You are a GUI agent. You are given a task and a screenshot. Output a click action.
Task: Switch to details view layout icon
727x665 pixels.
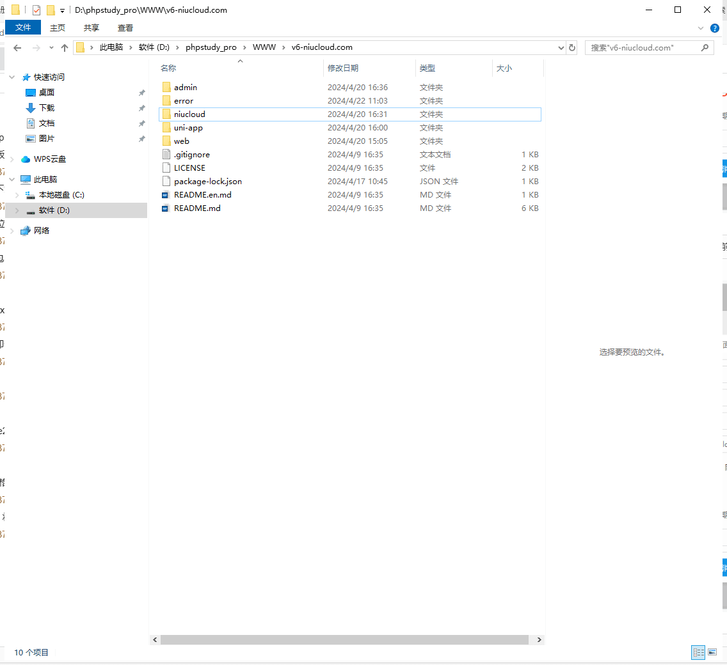[698, 652]
